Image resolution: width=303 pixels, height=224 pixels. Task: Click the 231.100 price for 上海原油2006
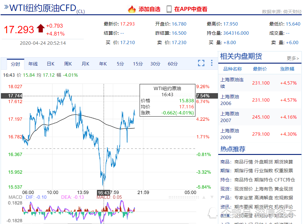261,100
